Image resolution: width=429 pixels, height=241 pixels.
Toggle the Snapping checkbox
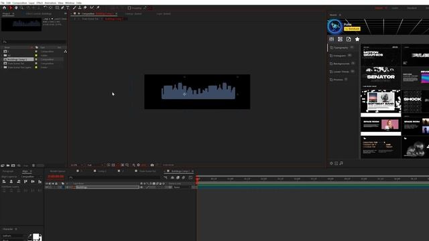click(x=129, y=8)
